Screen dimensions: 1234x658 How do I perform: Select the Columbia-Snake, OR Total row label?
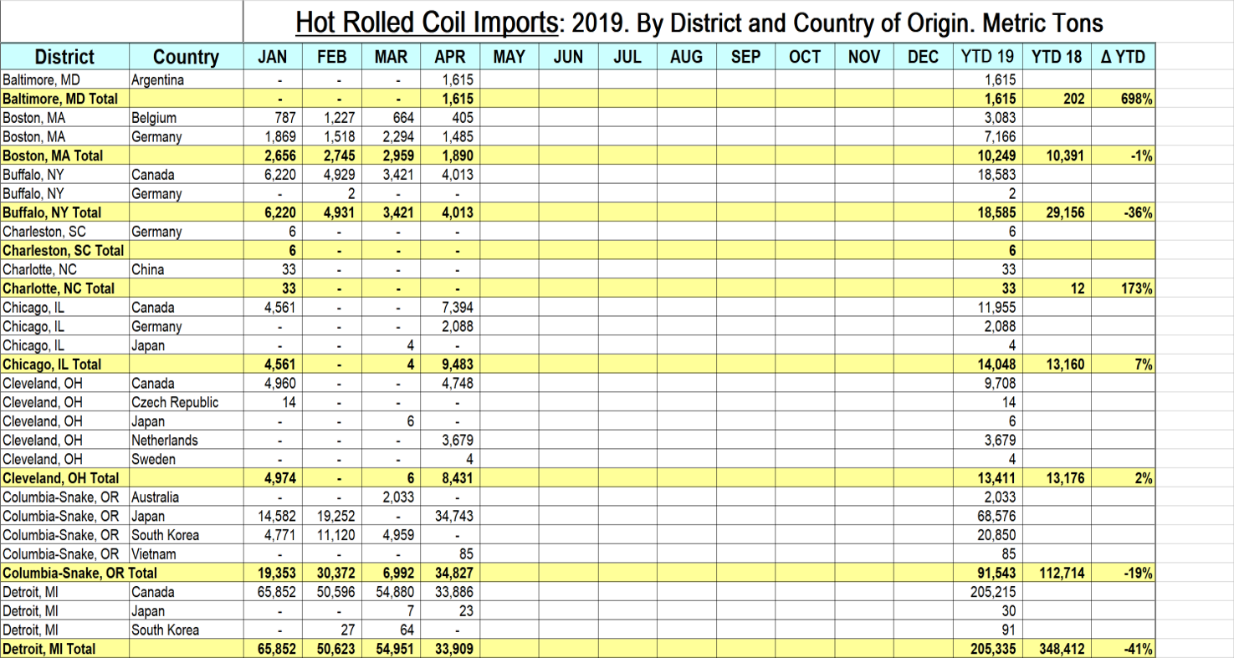(79, 573)
